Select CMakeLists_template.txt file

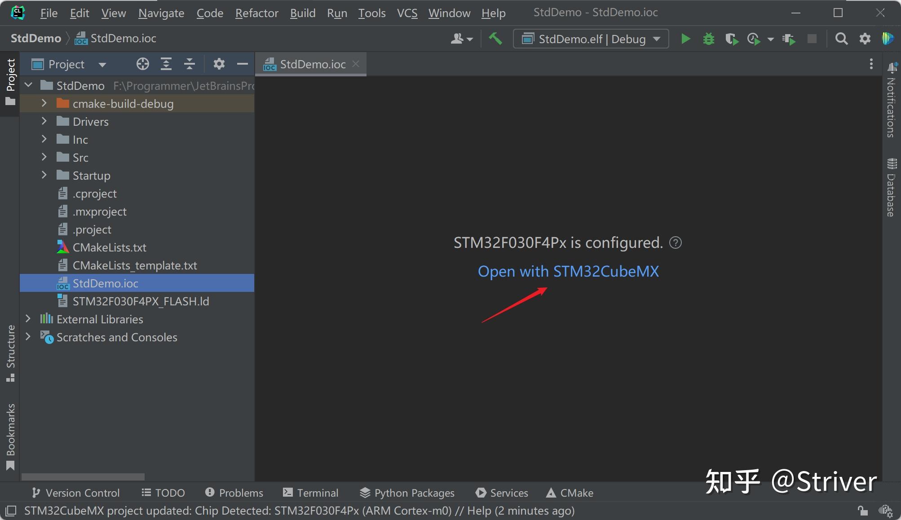pos(137,265)
